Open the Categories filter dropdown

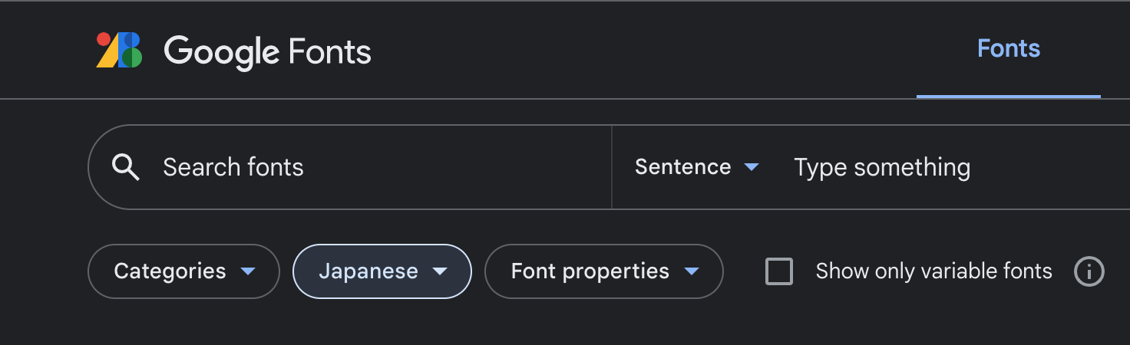tap(183, 271)
